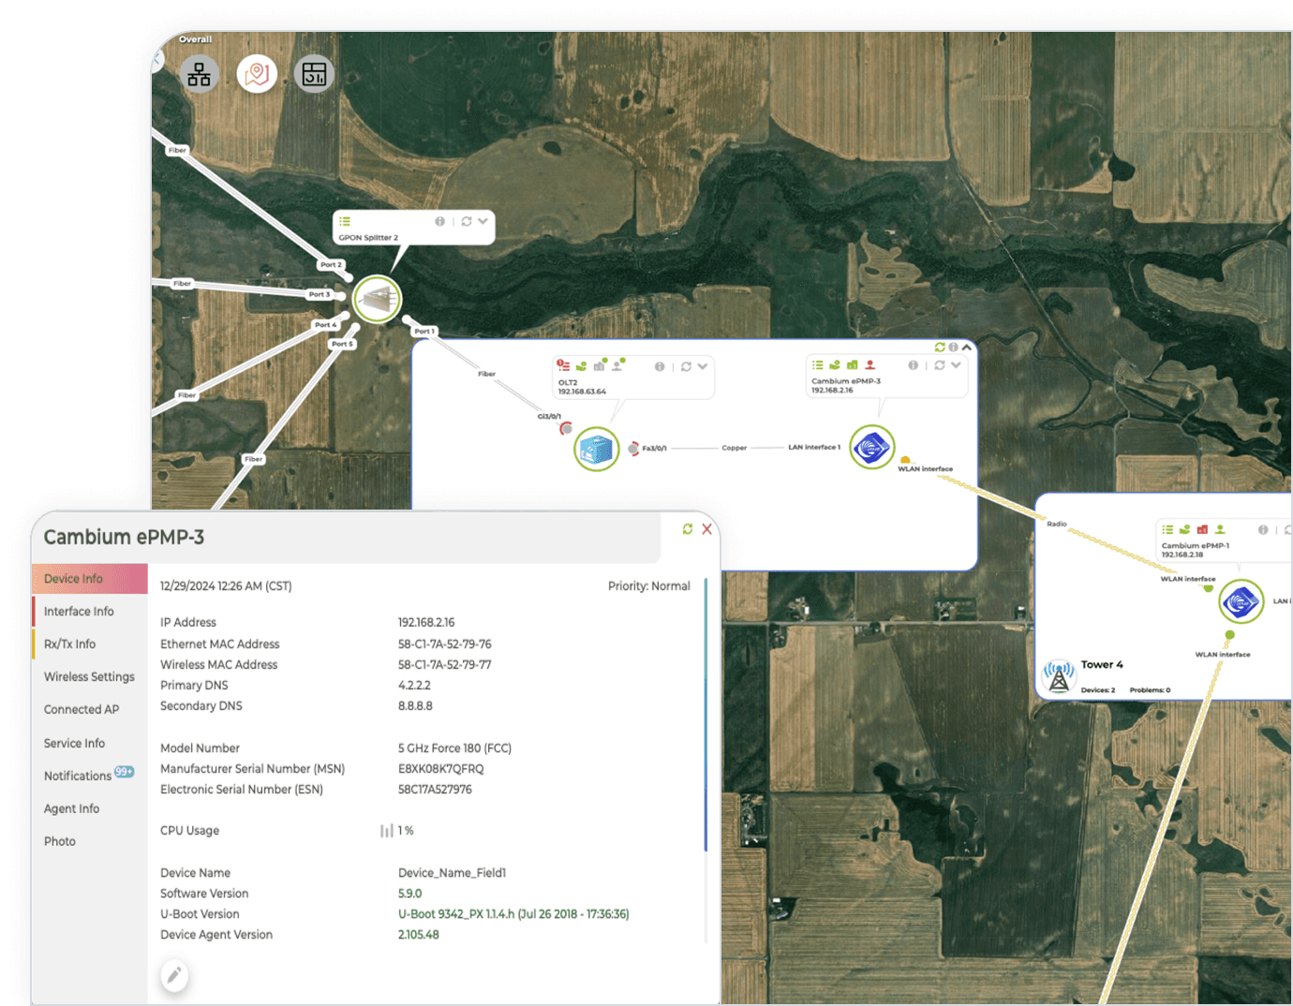Refresh GPON Splitter 2 card
The width and height of the screenshot is (1293, 1006).
pyautogui.click(x=466, y=222)
